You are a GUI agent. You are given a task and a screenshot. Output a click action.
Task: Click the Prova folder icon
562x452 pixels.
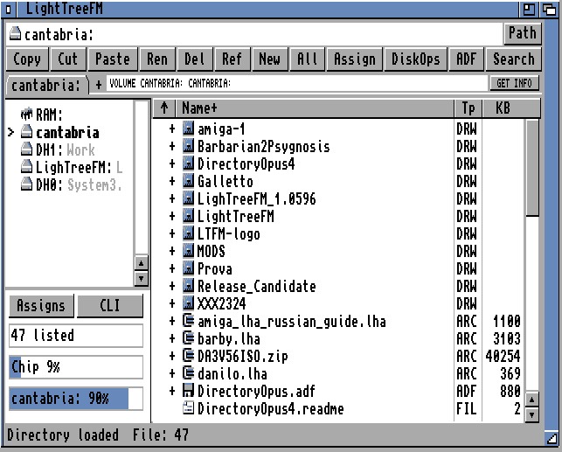point(188,268)
